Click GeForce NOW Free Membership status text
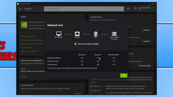The image size is (173, 97). click(33, 71)
